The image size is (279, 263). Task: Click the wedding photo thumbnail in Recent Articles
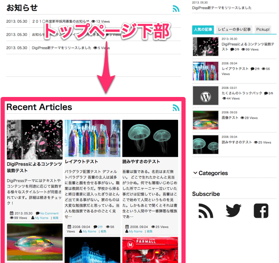[34, 140]
